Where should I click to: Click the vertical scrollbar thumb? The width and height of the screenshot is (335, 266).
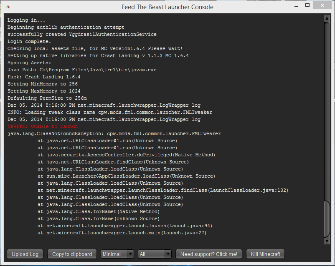click(x=327, y=218)
